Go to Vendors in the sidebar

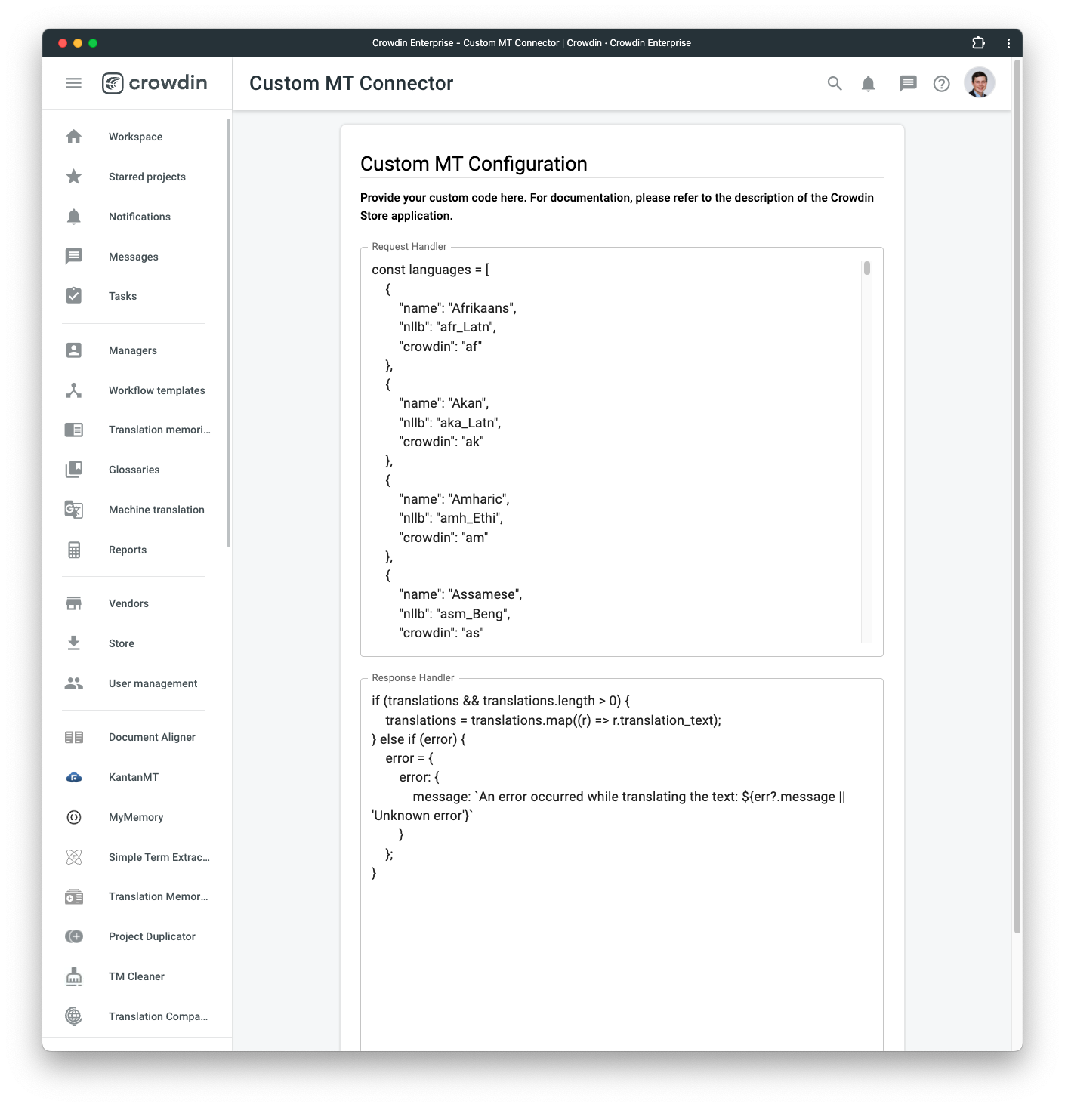(x=128, y=603)
